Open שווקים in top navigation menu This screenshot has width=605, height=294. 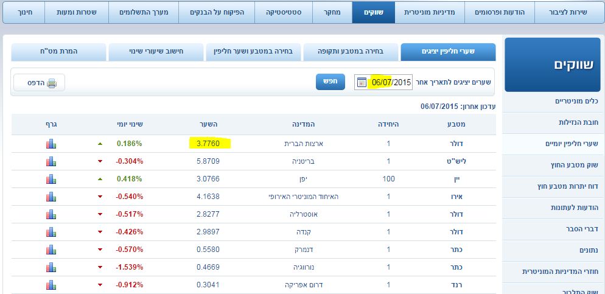point(373,12)
